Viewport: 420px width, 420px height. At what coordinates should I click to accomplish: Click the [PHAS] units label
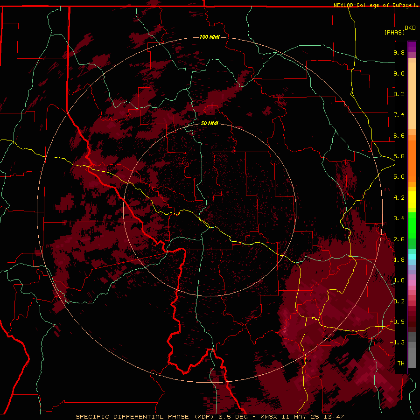click(x=394, y=32)
